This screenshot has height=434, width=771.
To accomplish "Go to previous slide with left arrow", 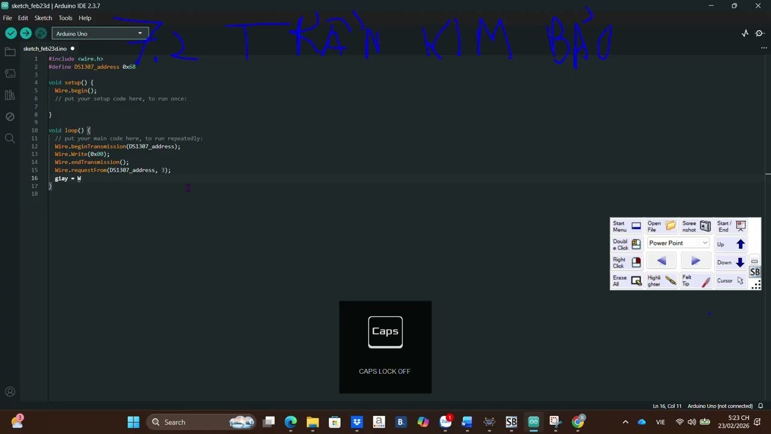I will [661, 261].
